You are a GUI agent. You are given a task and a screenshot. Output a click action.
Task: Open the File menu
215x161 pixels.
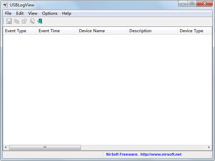click(8, 13)
